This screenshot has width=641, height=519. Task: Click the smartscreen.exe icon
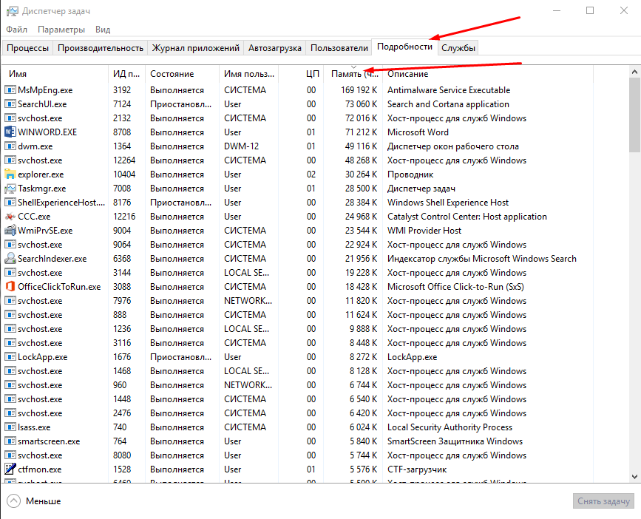[10, 441]
